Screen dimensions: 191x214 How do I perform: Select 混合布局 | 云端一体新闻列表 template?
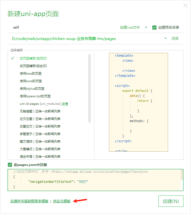click(40, 156)
